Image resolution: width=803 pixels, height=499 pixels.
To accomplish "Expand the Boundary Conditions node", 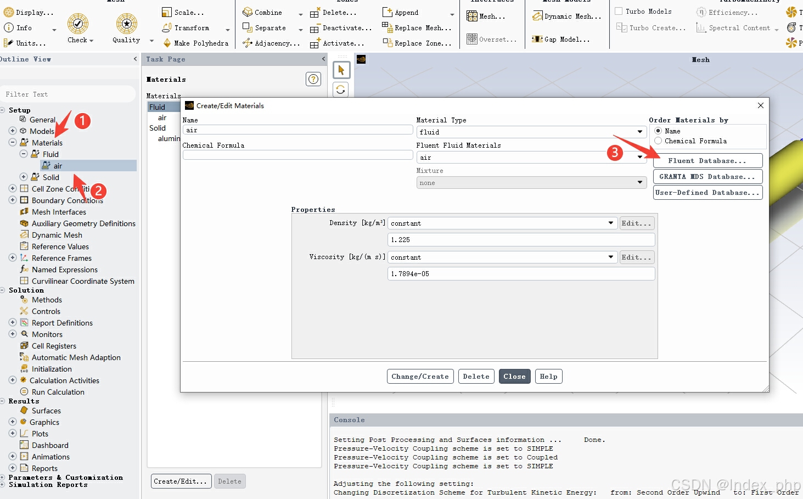I will [13, 200].
